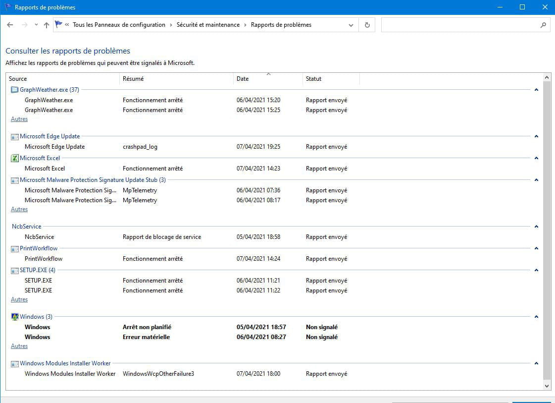Sort by Source column header
555x403 pixels.
click(x=63, y=79)
